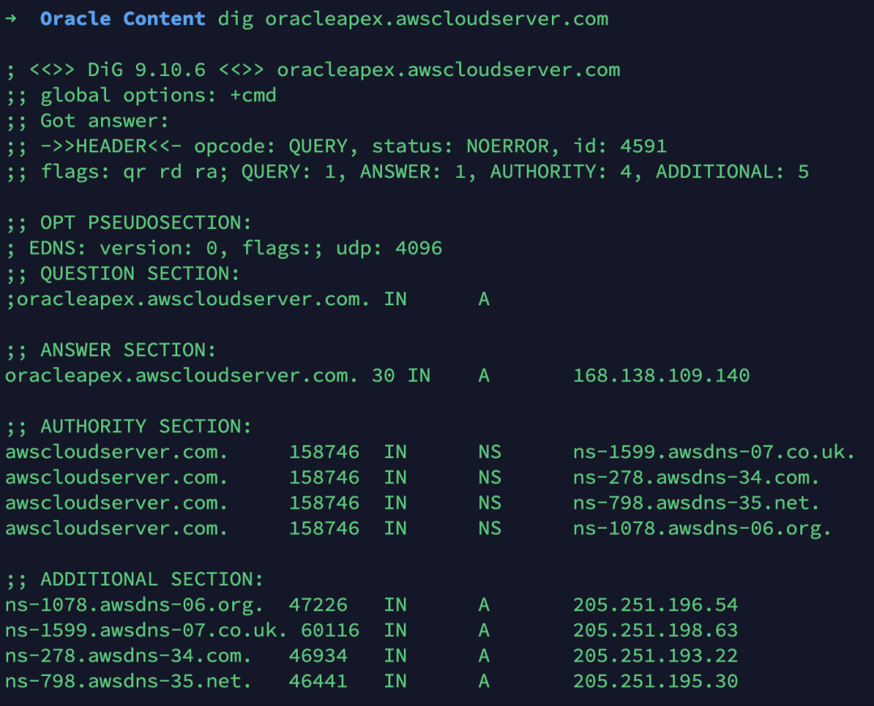This screenshot has width=874, height=706.
Task: Click the TTL value 46934
Action: coord(318,656)
